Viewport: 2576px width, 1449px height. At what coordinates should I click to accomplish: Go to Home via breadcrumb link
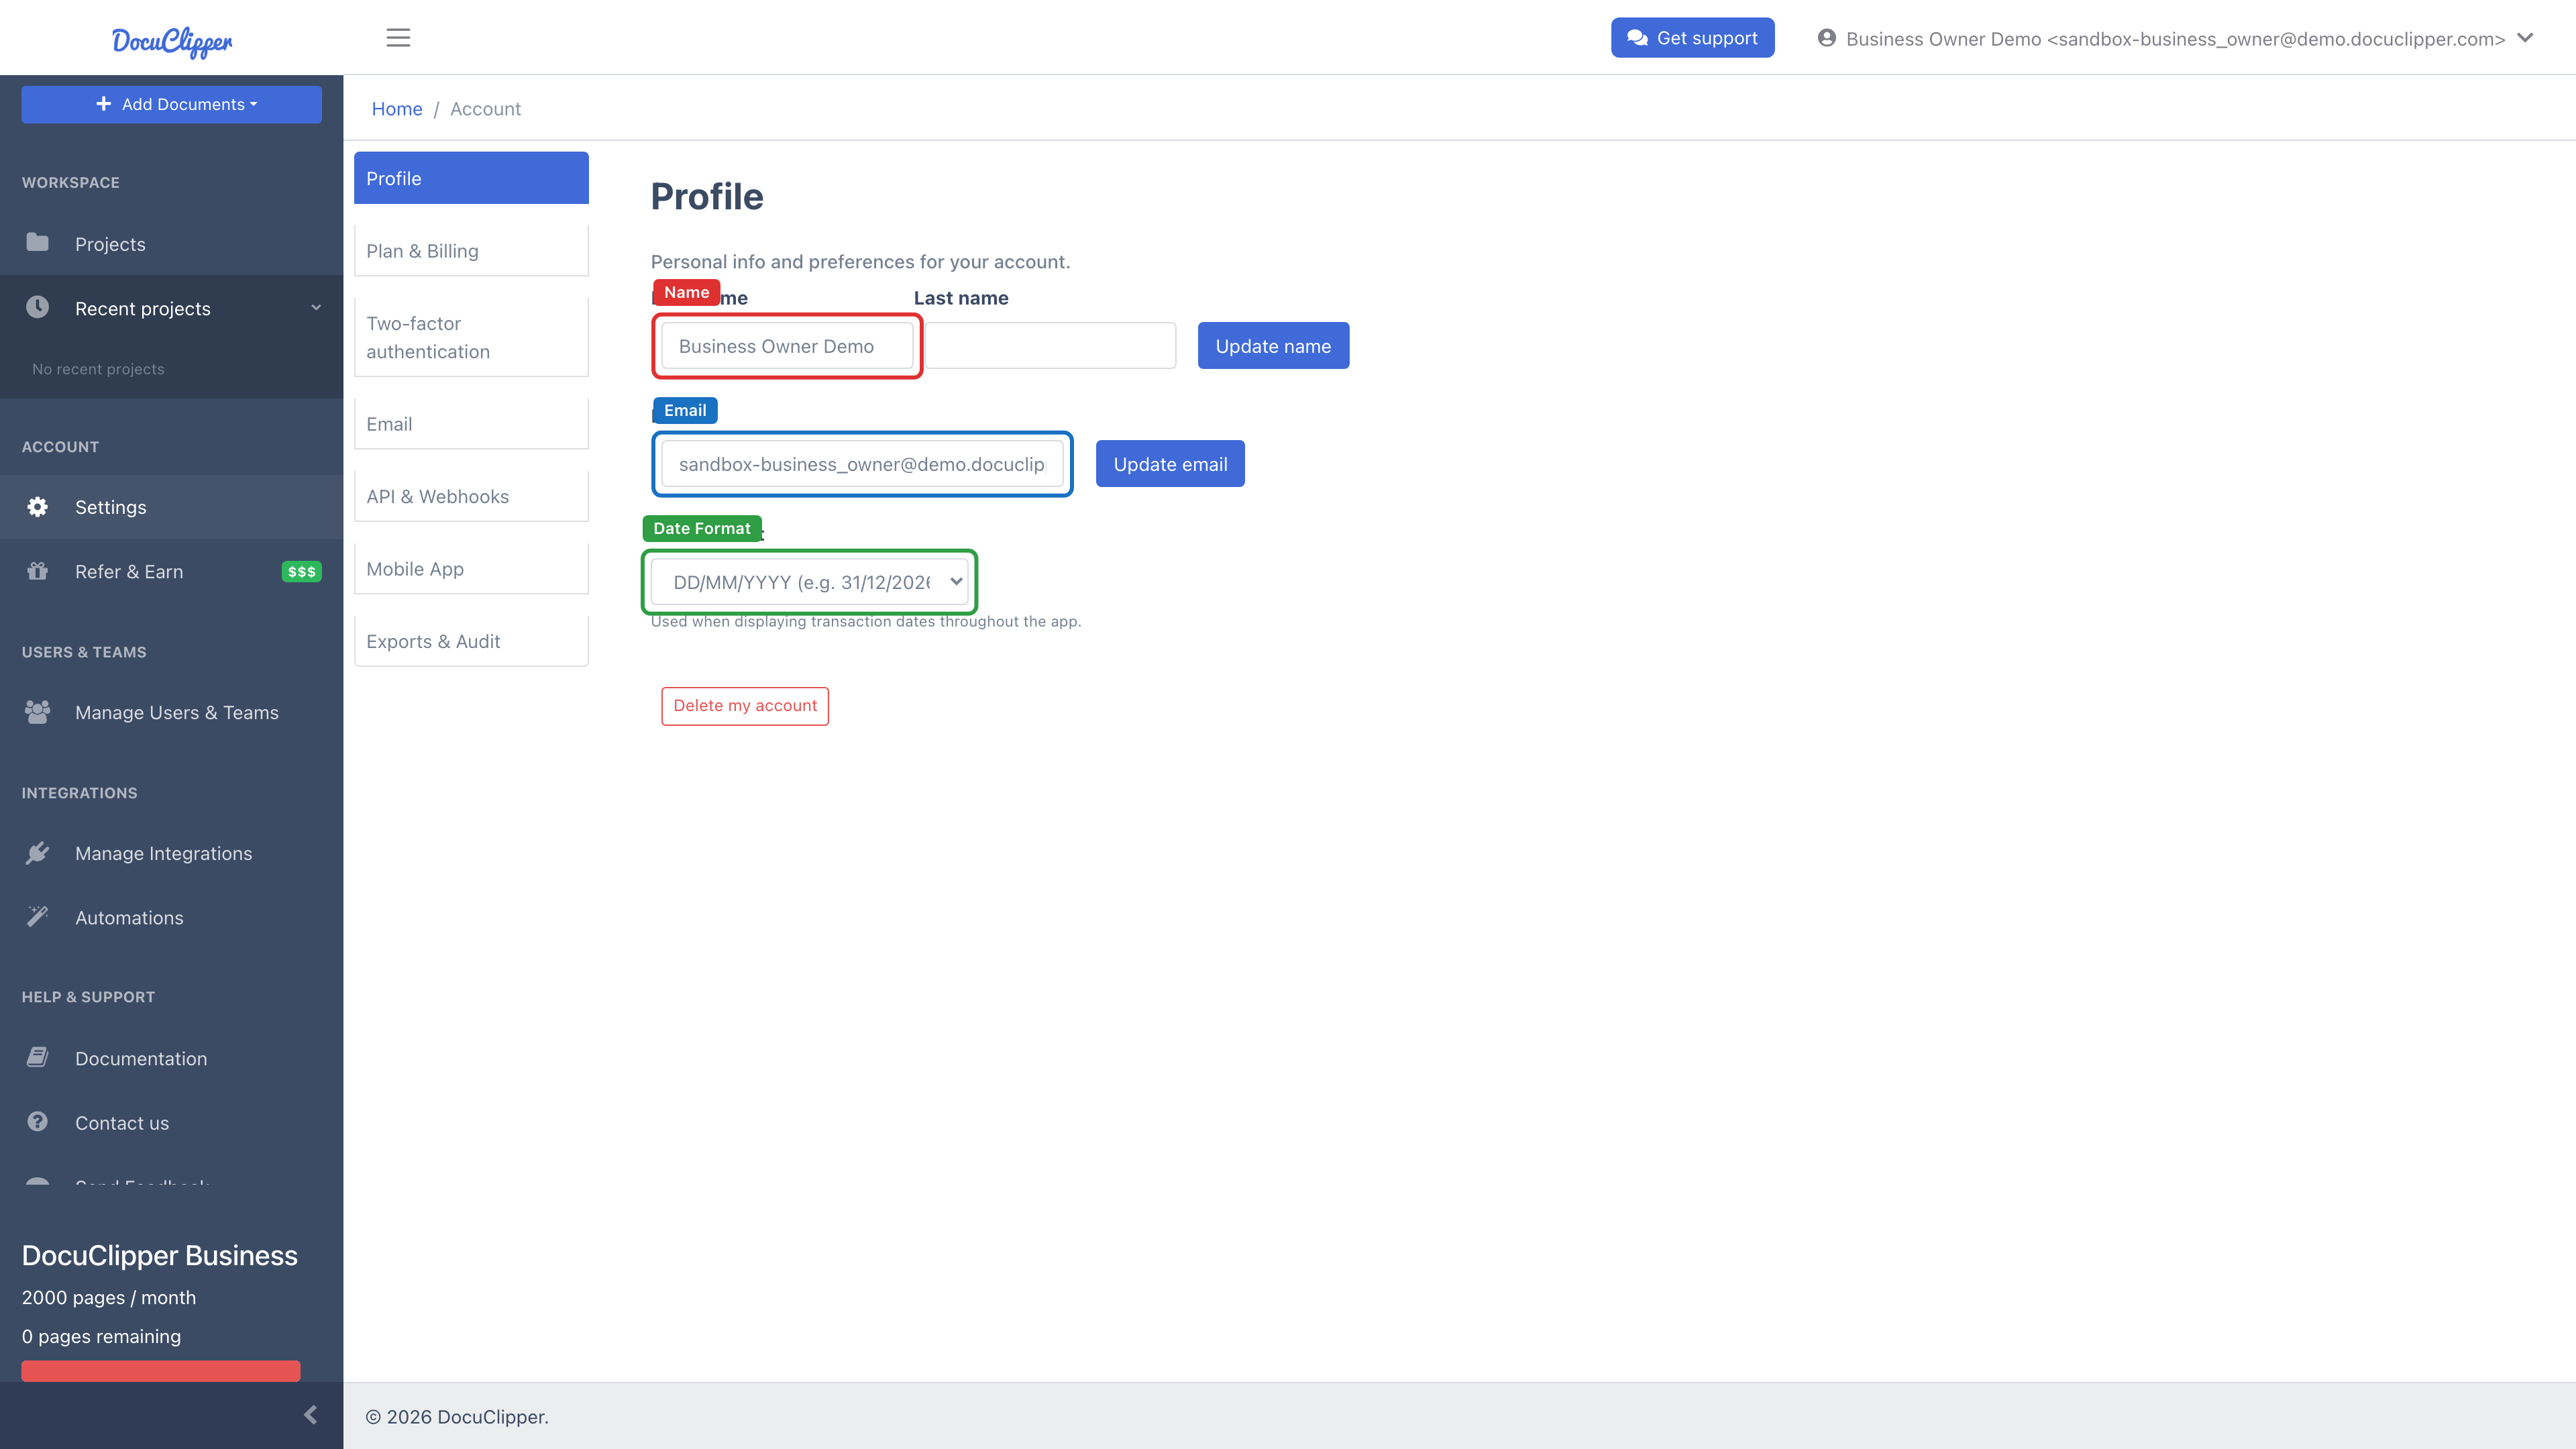(397, 109)
